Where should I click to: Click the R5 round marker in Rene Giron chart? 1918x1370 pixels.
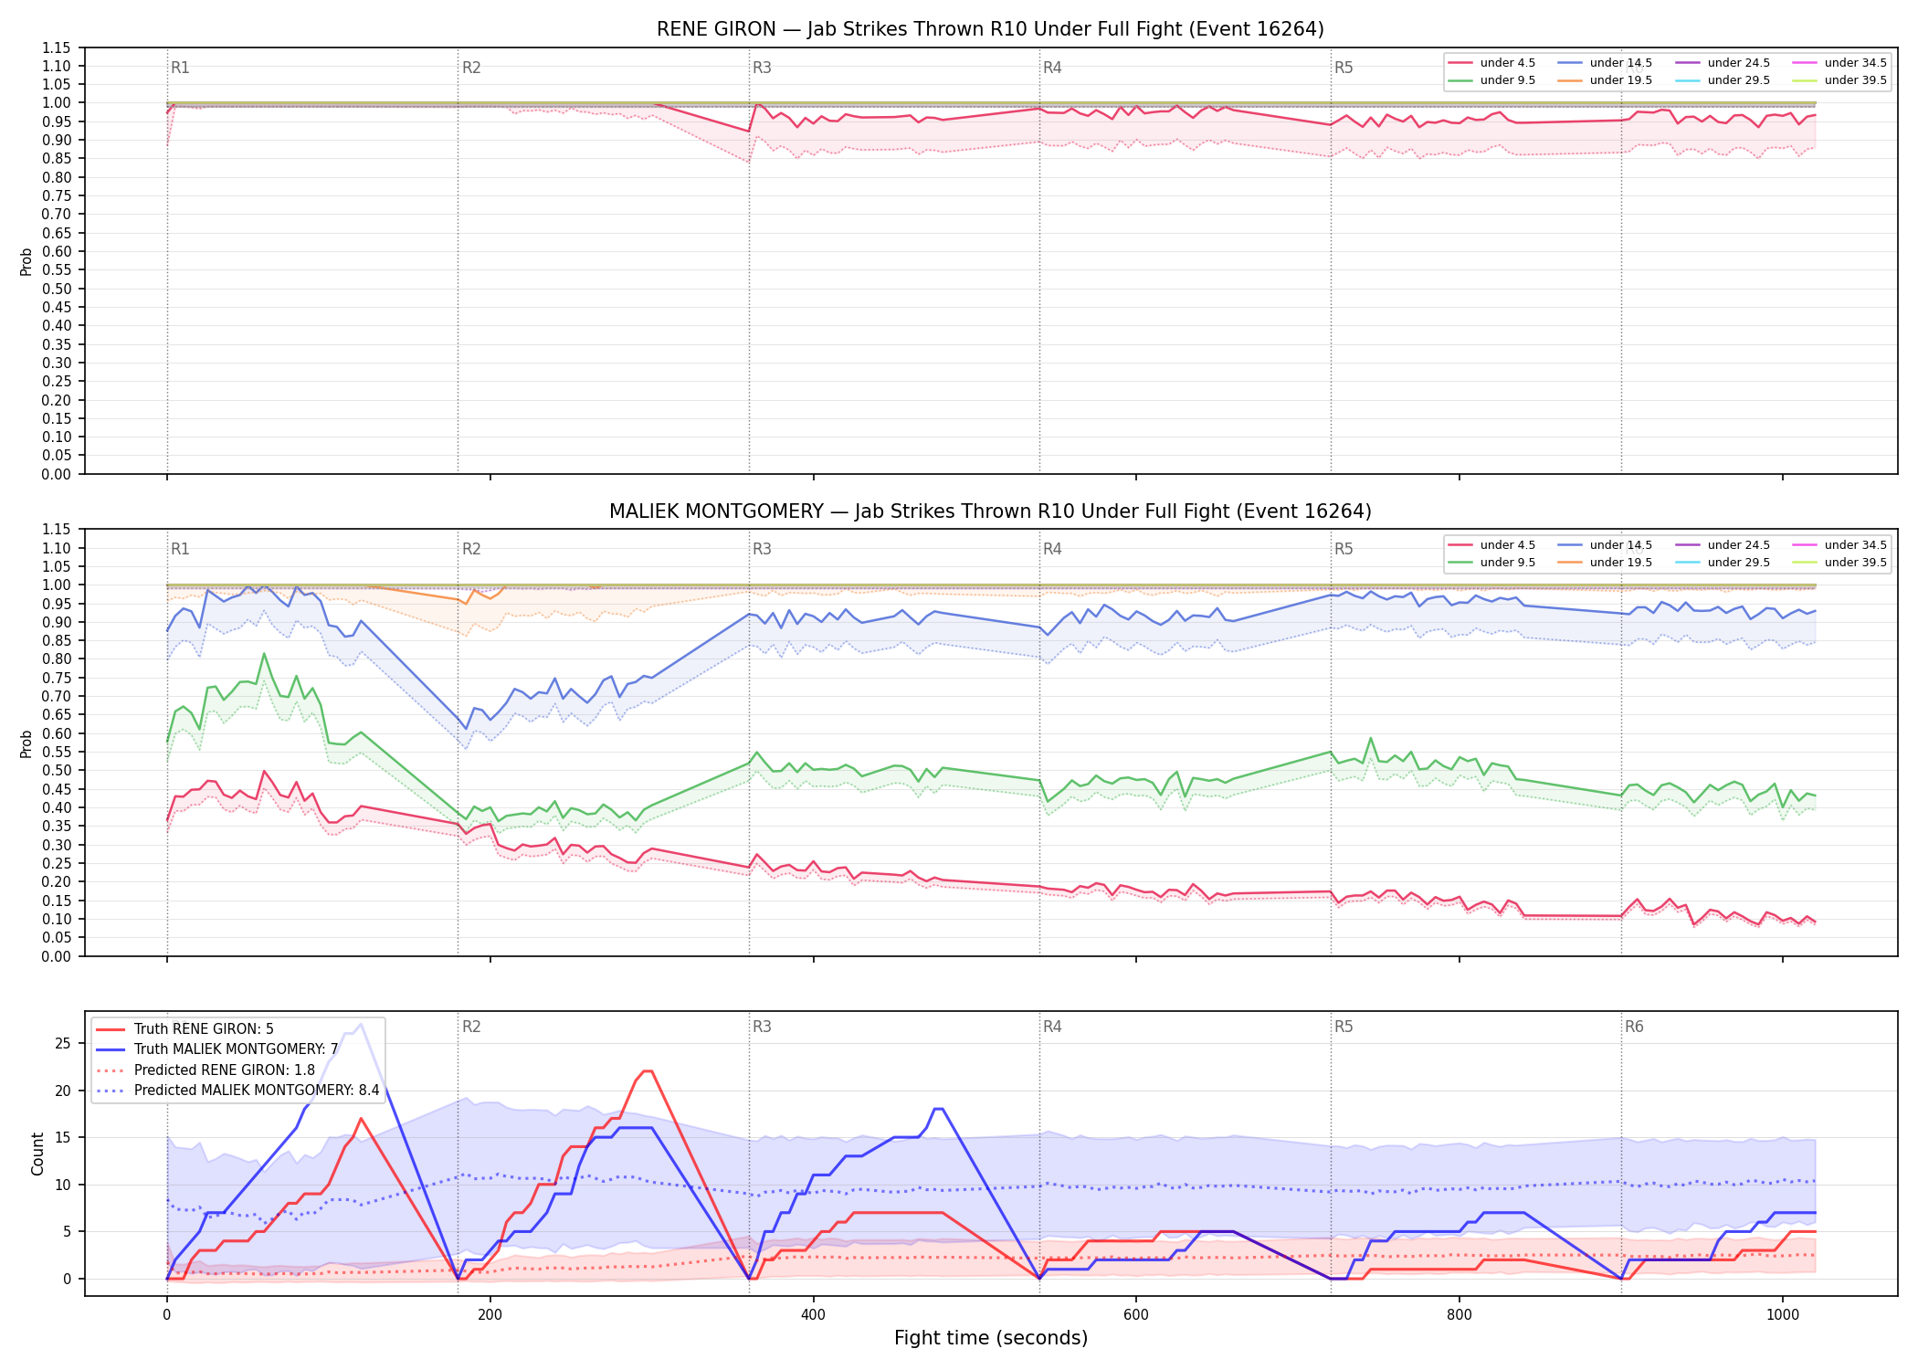[1344, 68]
